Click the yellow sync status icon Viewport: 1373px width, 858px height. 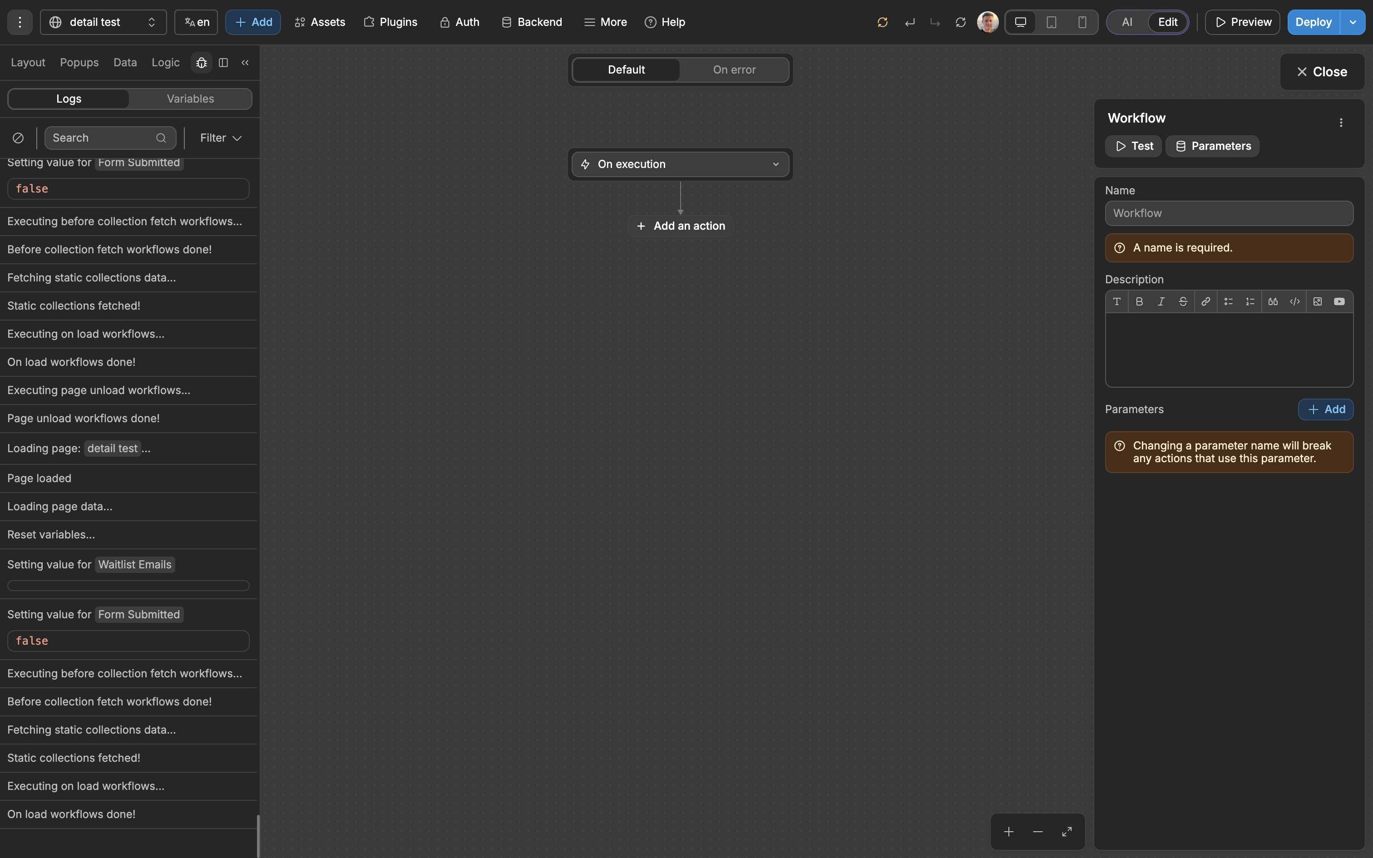(x=882, y=22)
